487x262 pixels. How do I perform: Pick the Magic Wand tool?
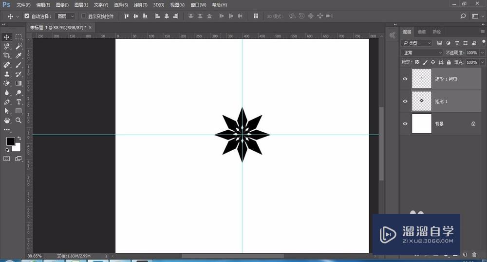coord(19,46)
